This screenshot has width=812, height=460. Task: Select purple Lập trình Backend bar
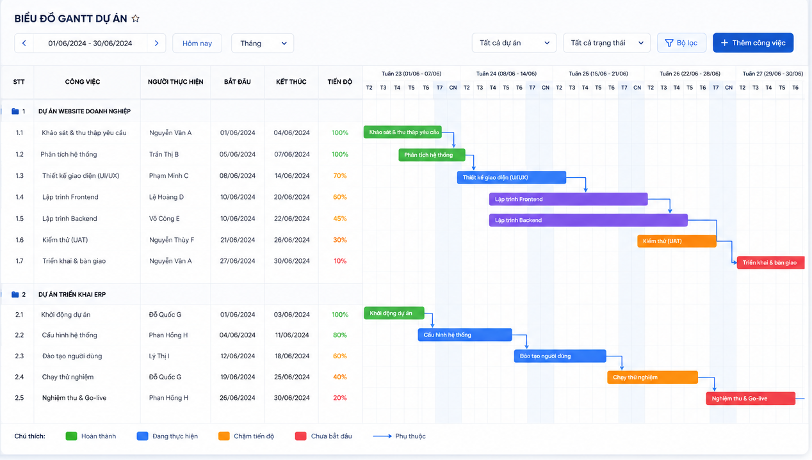tap(589, 220)
